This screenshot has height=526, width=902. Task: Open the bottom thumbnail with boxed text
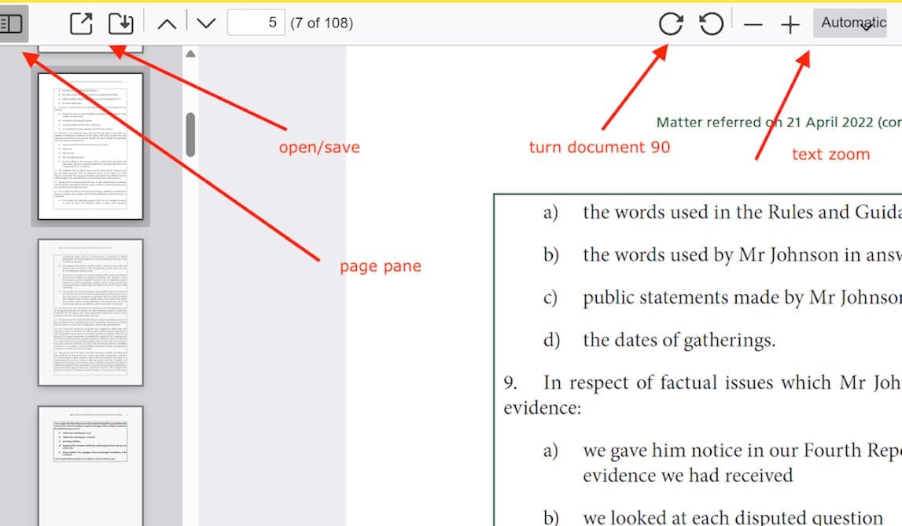[90, 466]
